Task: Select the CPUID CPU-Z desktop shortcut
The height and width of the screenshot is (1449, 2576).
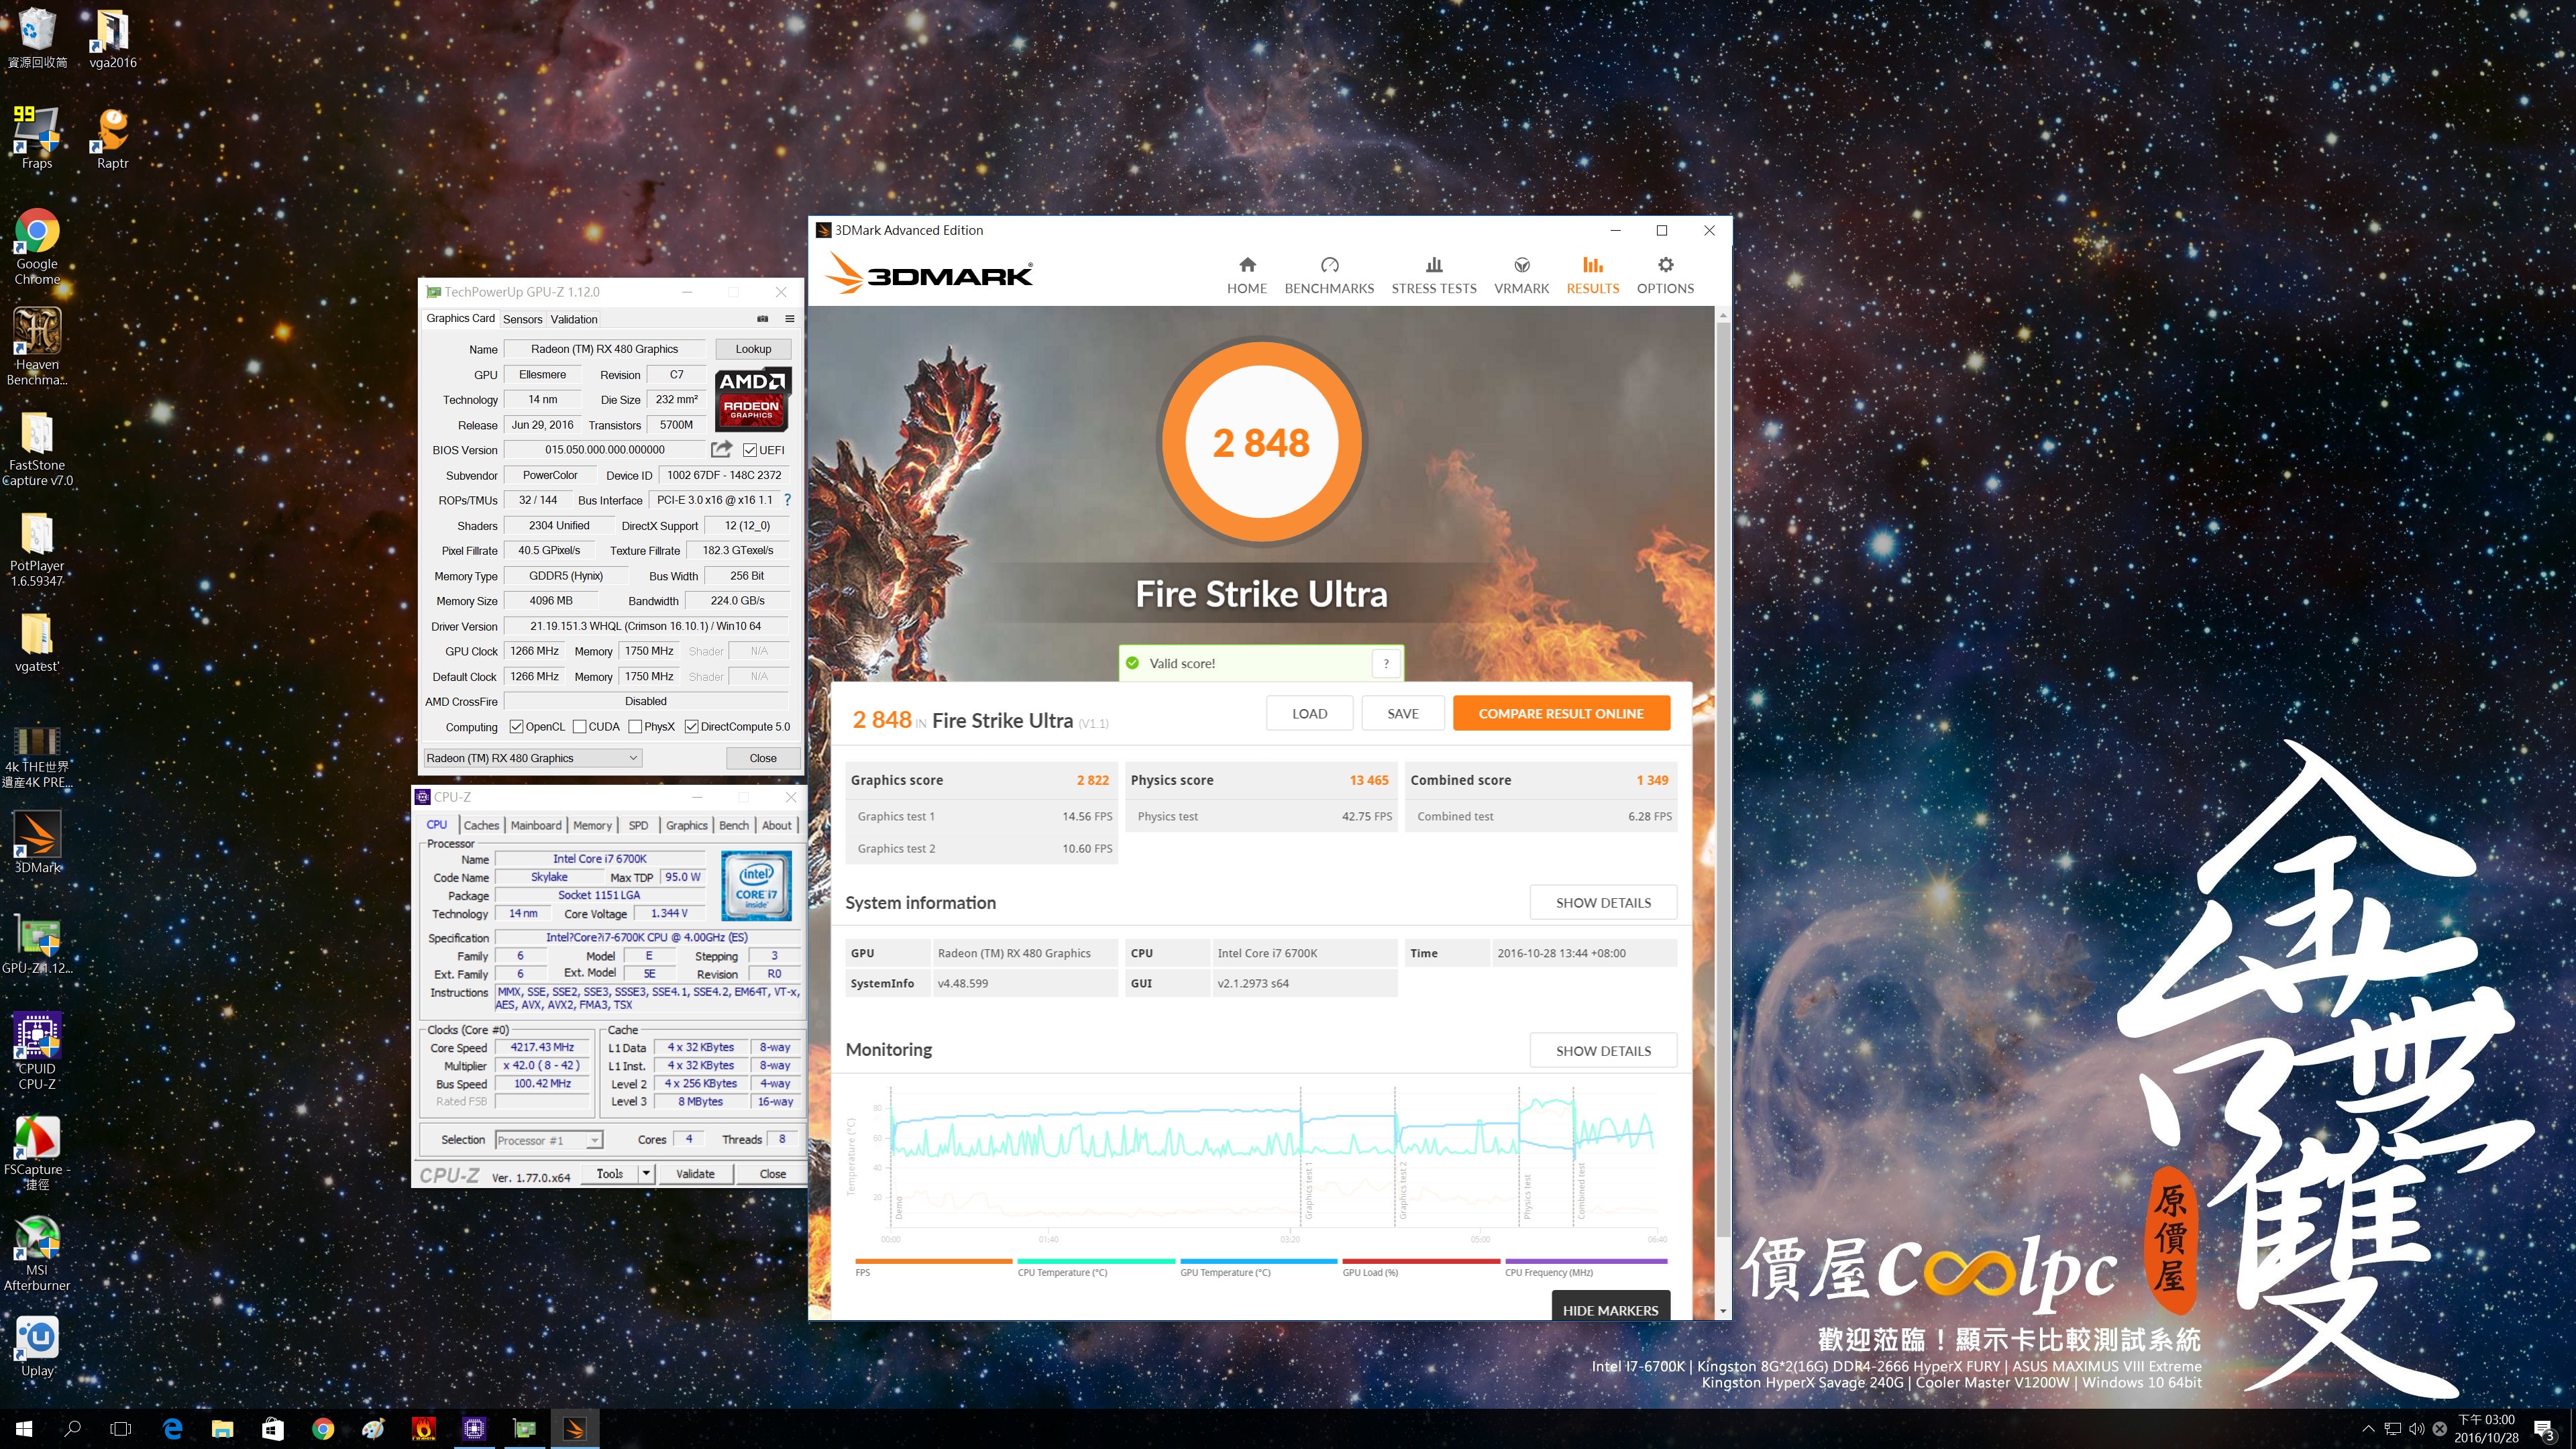Action: click(x=37, y=1050)
